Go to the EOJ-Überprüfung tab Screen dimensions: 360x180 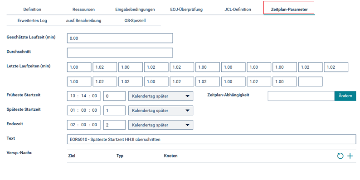(186, 9)
